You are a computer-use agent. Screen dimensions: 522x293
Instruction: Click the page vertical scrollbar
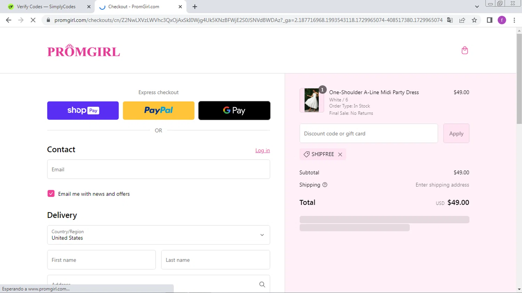pyautogui.click(x=519, y=79)
